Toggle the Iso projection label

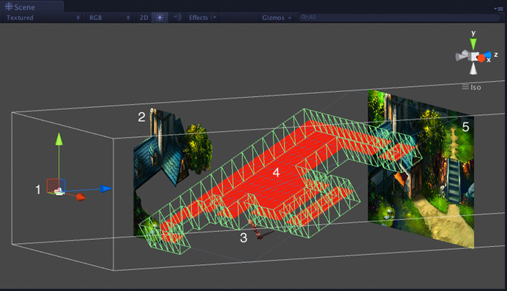tap(472, 88)
